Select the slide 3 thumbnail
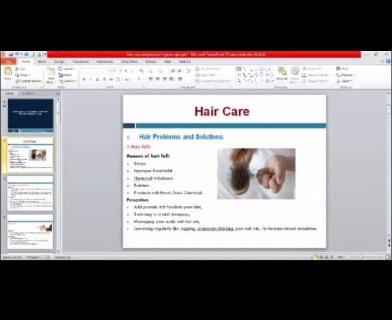The height and width of the screenshot is (320, 392). (x=30, y=193)
